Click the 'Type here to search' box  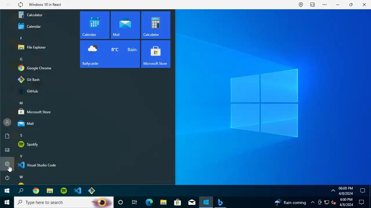click(x=64, y=202)
